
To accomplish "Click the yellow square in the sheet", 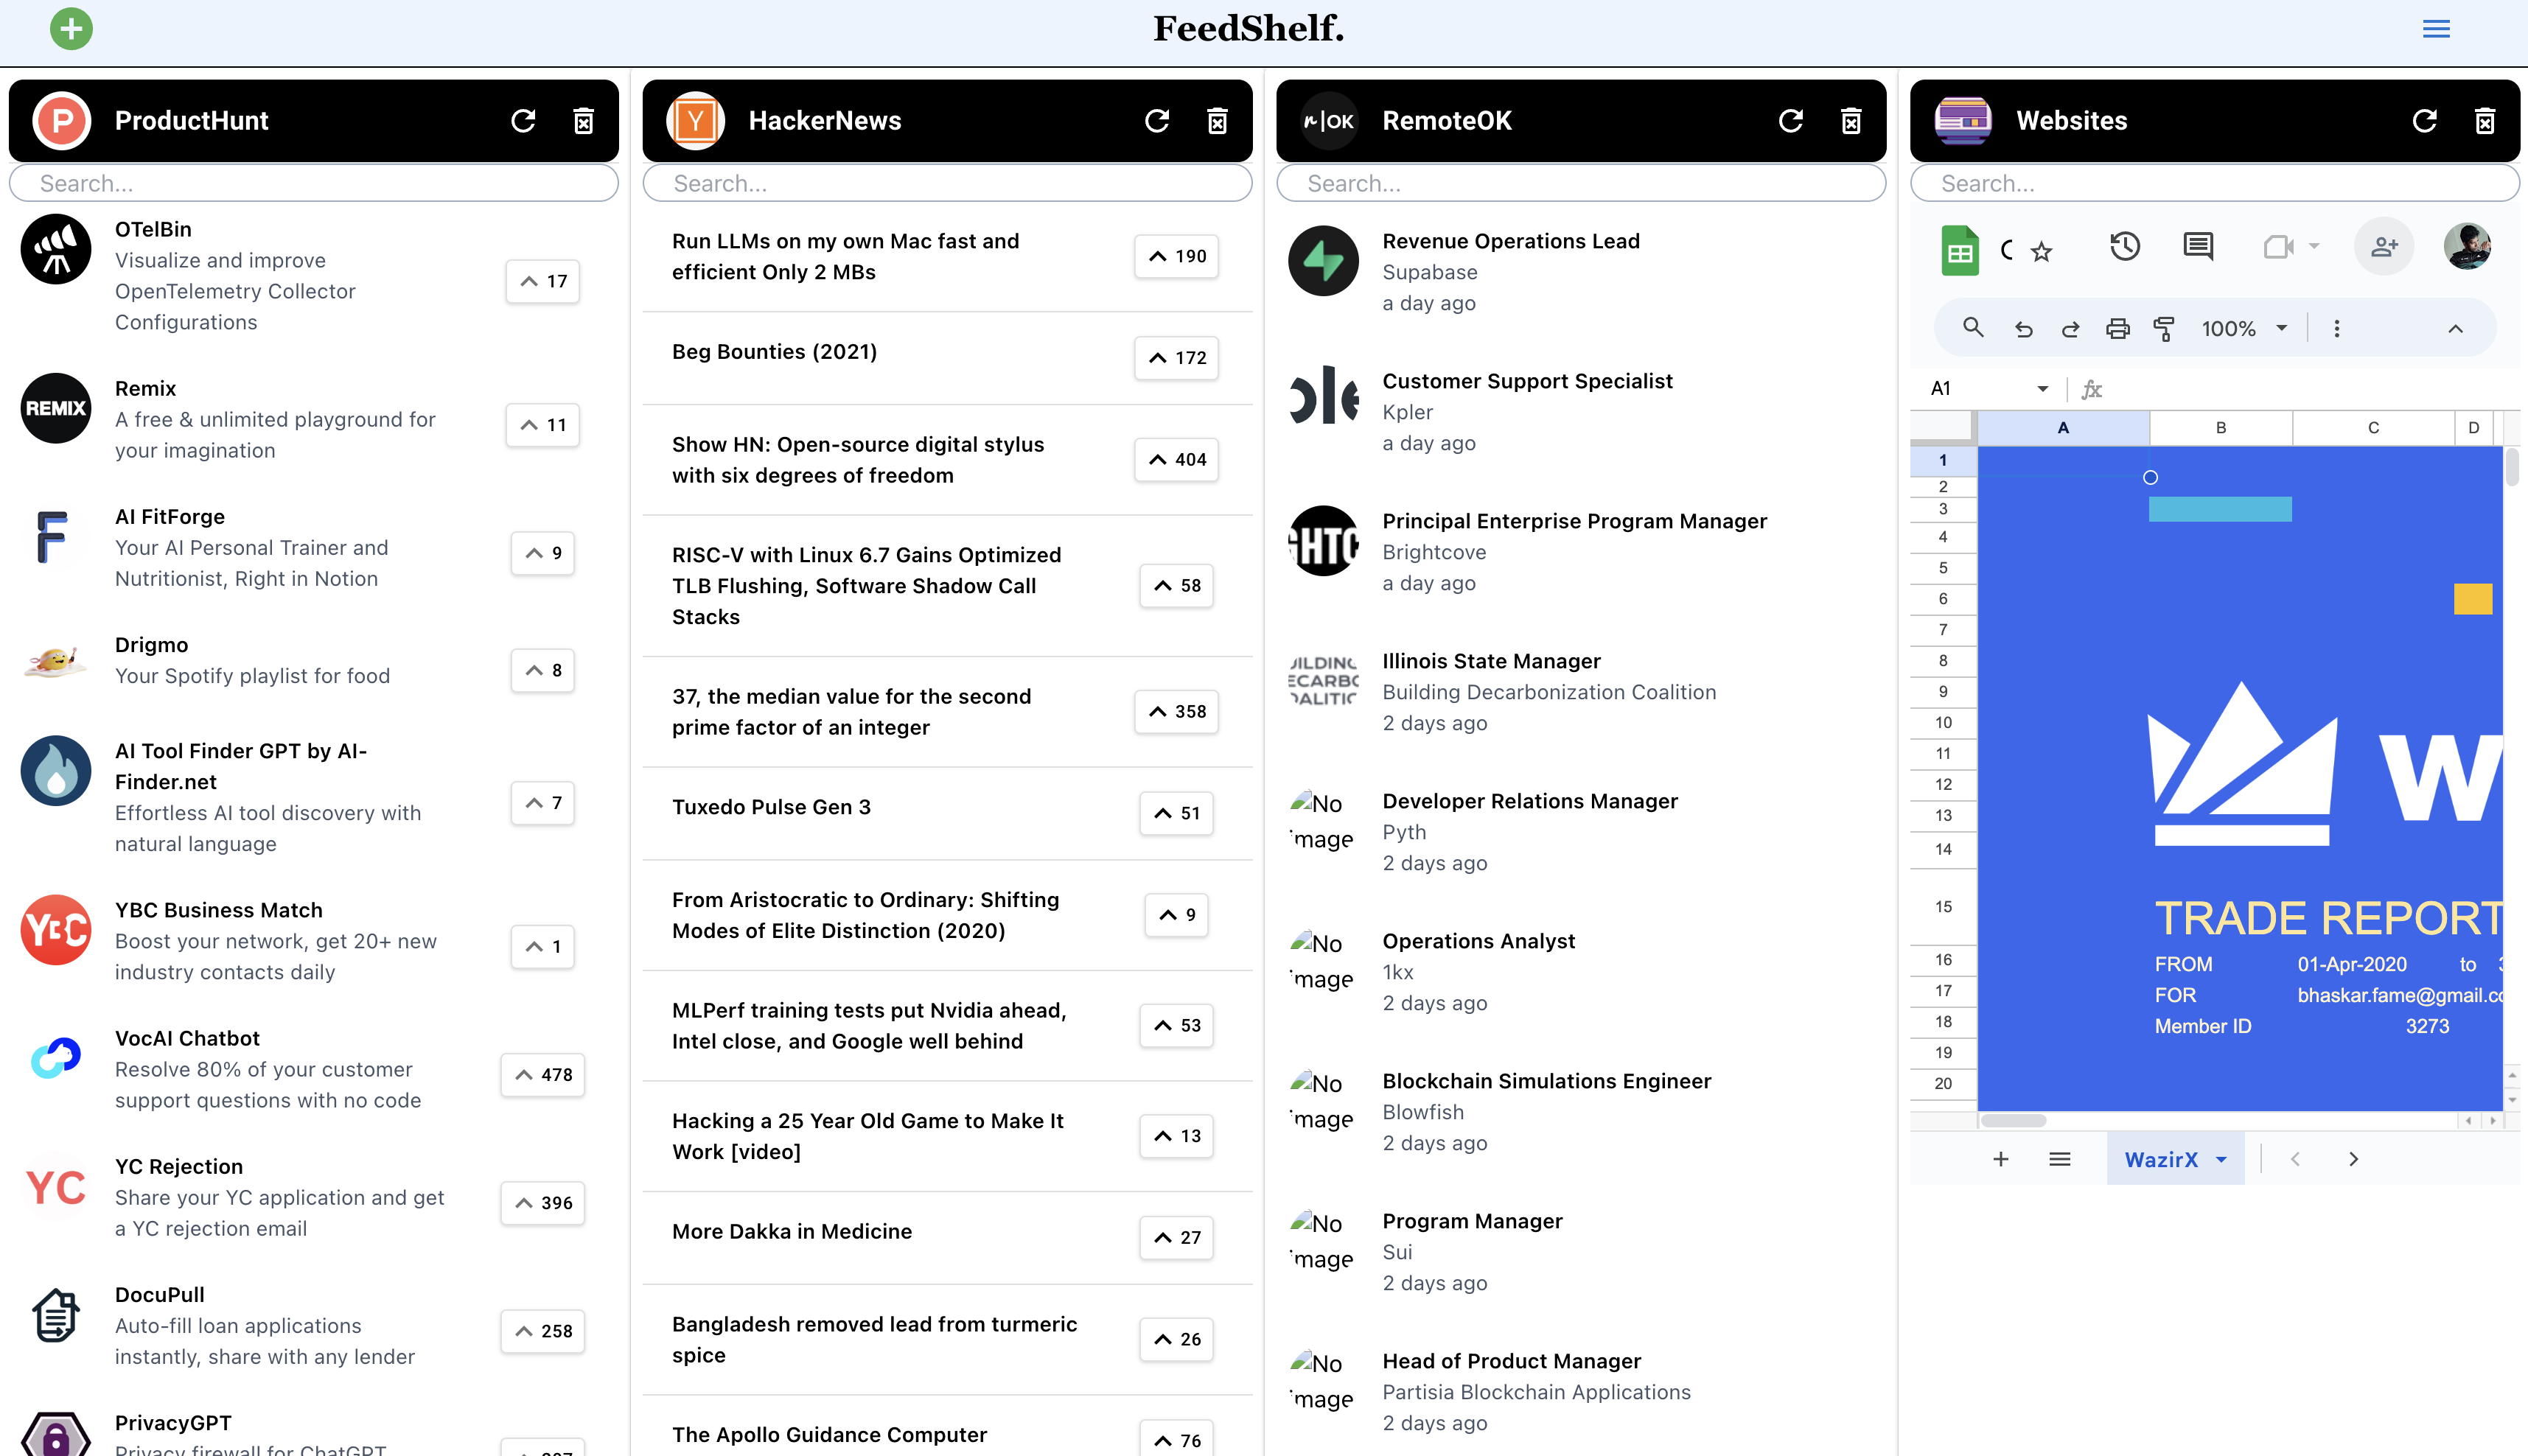I will pos(2472,599).
